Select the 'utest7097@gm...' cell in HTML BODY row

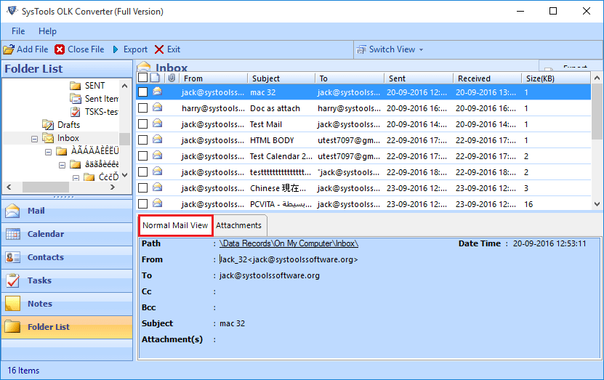349,140
